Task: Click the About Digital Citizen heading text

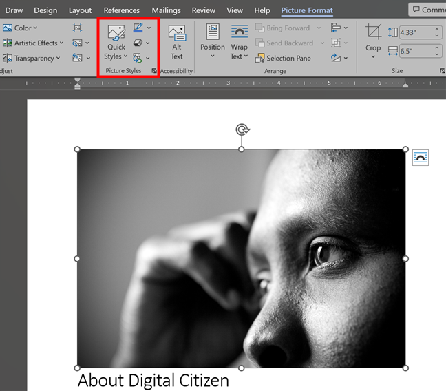Action: pos(153,381)
